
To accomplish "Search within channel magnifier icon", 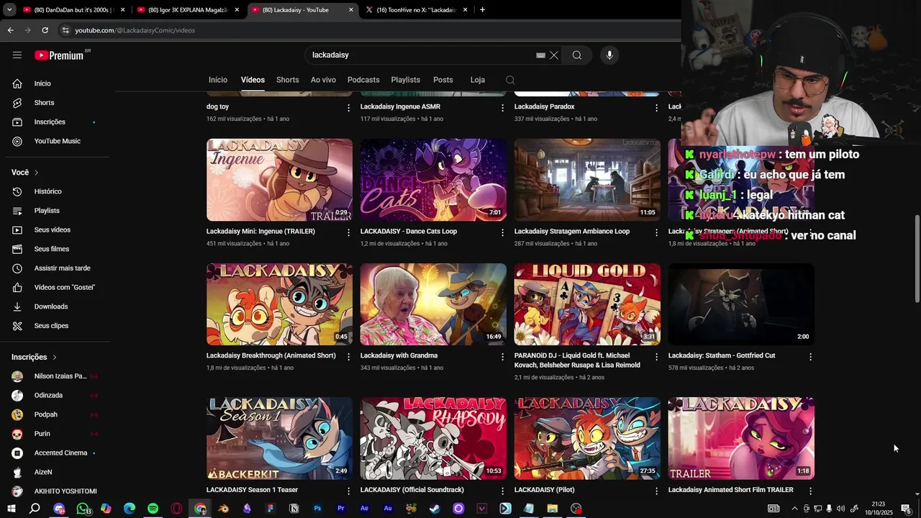I will pos(510,80).
